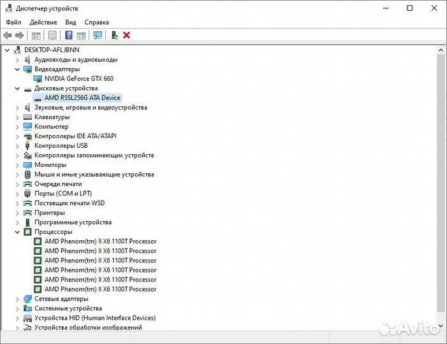Click the blue Help question mark icon
This screenshot has width=447, height=344.
click(69, 35)
